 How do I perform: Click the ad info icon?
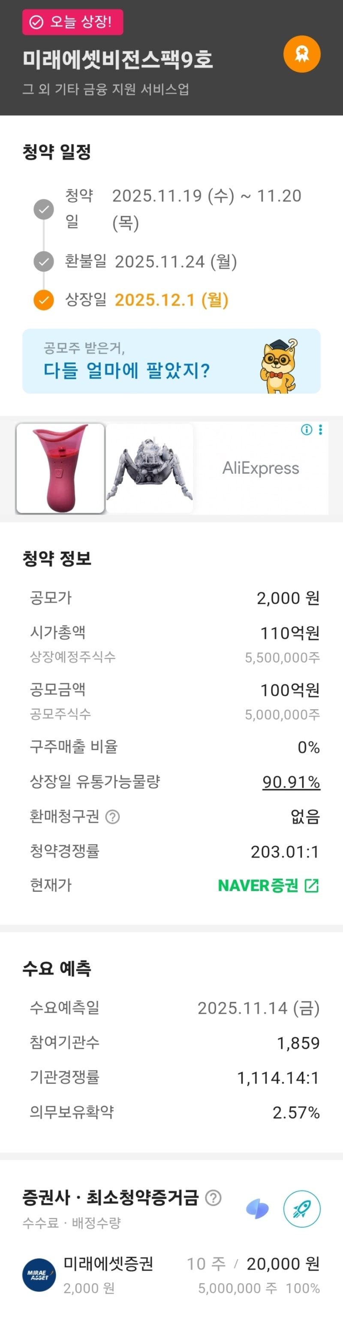click(307, 430)
